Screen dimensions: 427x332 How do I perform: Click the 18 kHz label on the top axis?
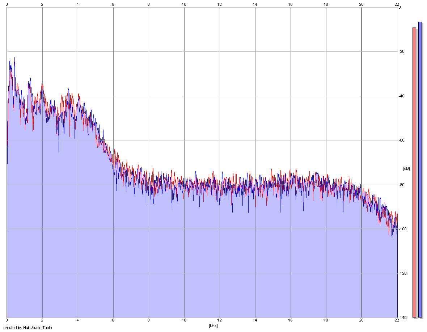pos(326,4)
